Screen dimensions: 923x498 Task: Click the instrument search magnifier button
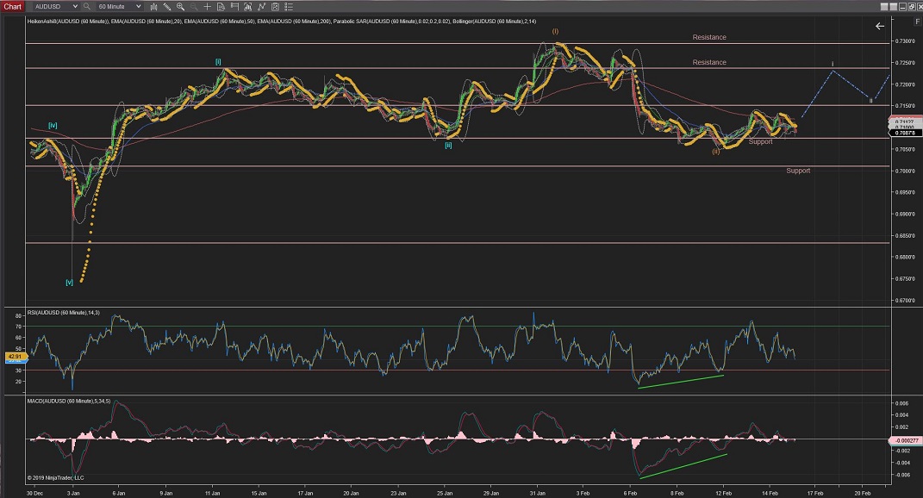87,7
